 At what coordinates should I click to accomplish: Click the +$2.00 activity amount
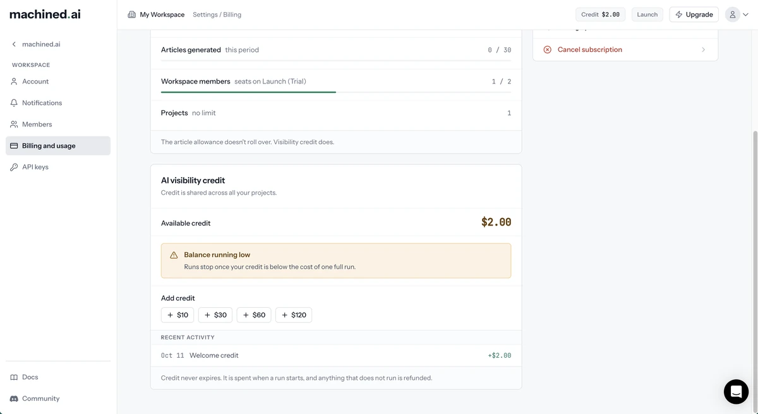coord(500,356)
